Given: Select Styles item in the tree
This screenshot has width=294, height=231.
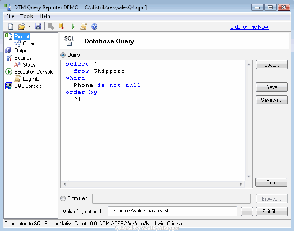Looking at the screenshot, I should [29, 65].
